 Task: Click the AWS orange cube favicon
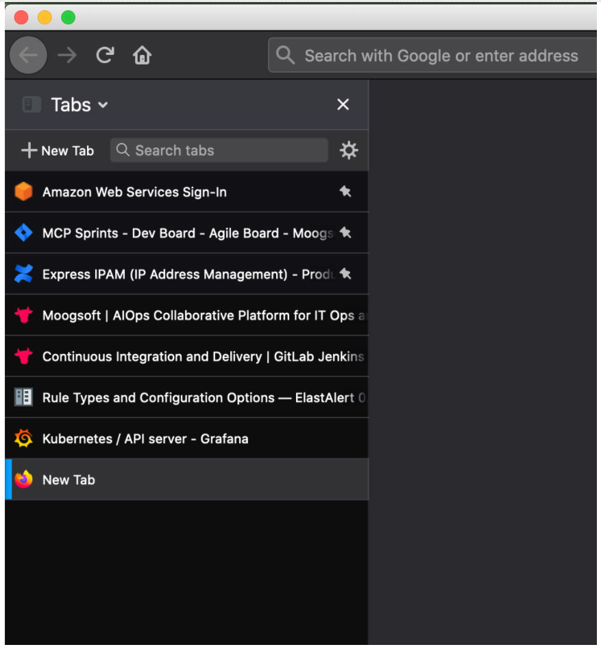[23, 191]
